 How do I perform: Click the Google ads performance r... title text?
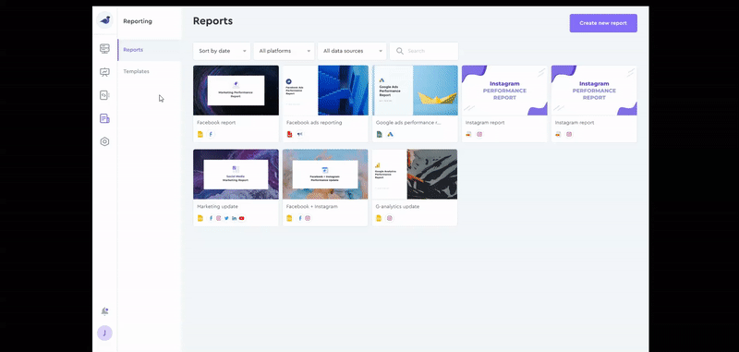(x=408, y=123)
